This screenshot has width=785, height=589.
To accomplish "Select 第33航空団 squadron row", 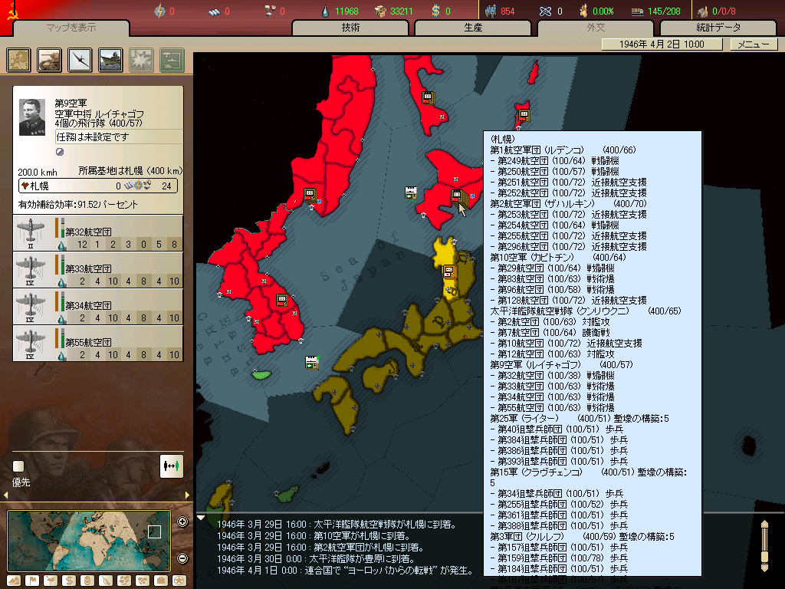I will tap(98, 270).
